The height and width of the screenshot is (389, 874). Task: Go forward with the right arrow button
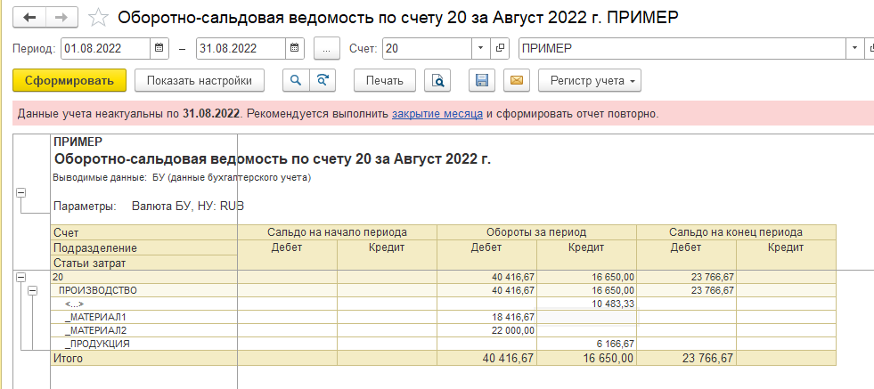point(61,18)
